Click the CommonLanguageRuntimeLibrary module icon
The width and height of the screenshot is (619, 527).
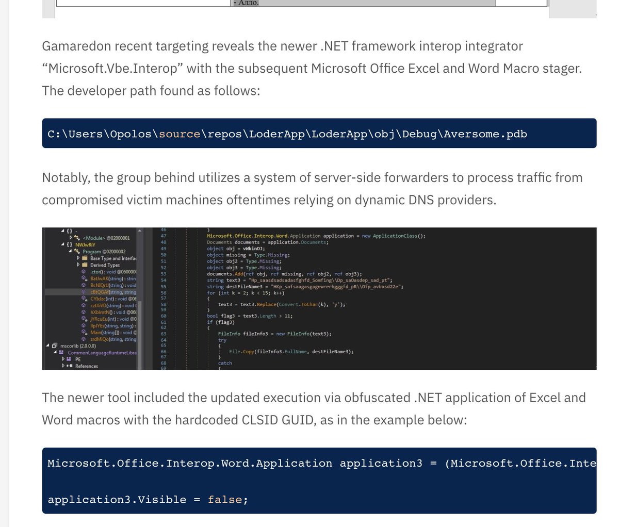pyautogui.click(x=61, y=352)
